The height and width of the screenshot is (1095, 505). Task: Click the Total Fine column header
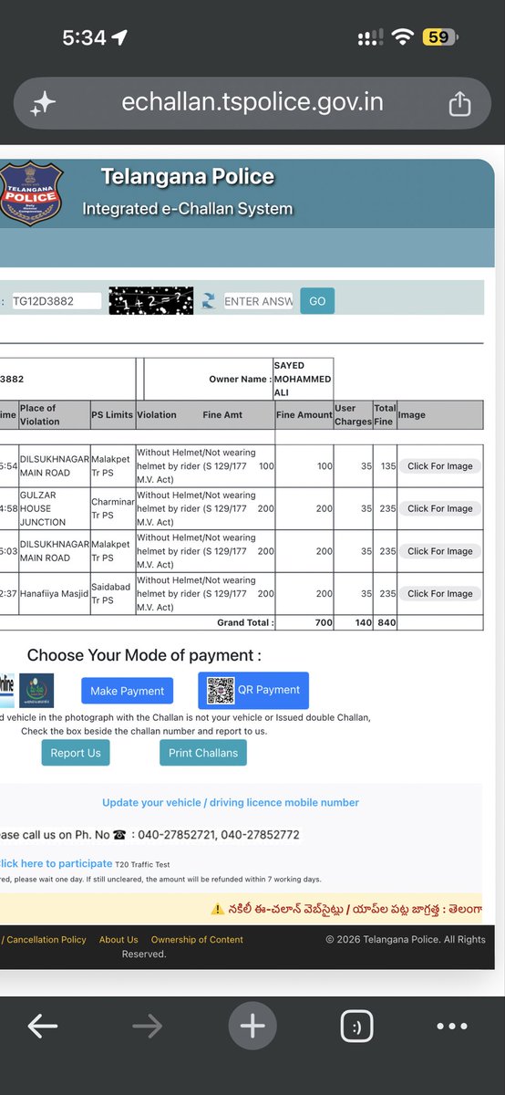coord(384,415)
